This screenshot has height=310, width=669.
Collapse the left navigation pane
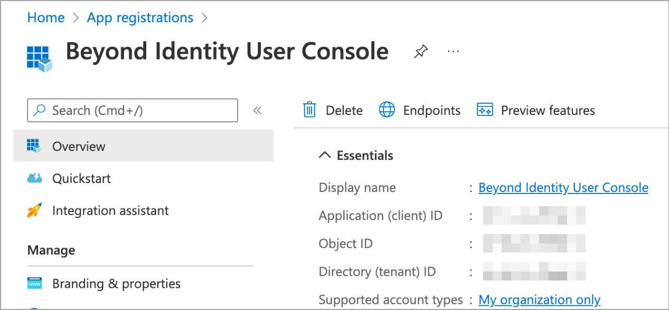257,110
